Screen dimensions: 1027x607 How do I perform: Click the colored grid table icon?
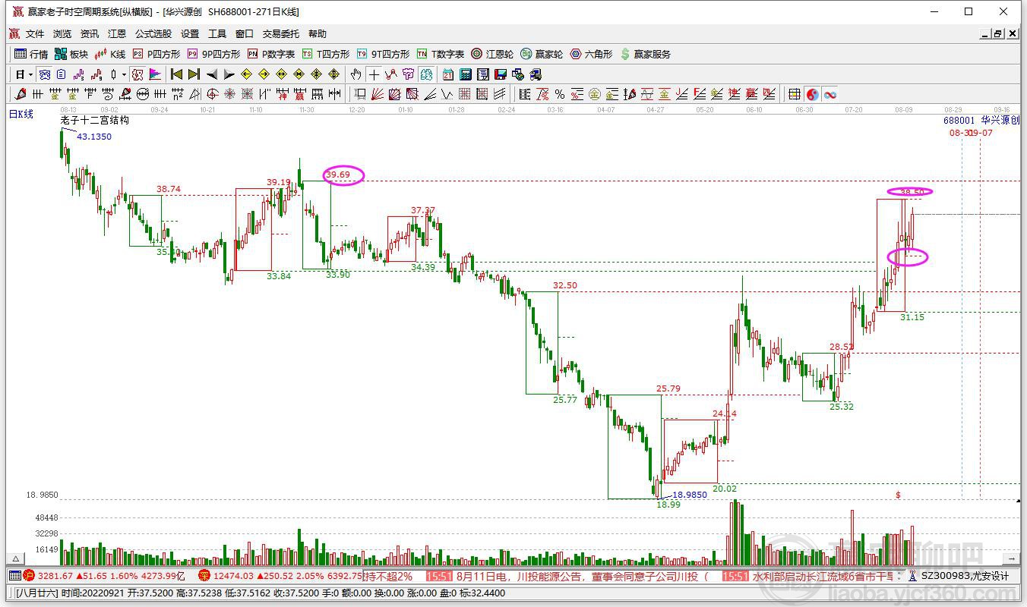tap(795, 94)
